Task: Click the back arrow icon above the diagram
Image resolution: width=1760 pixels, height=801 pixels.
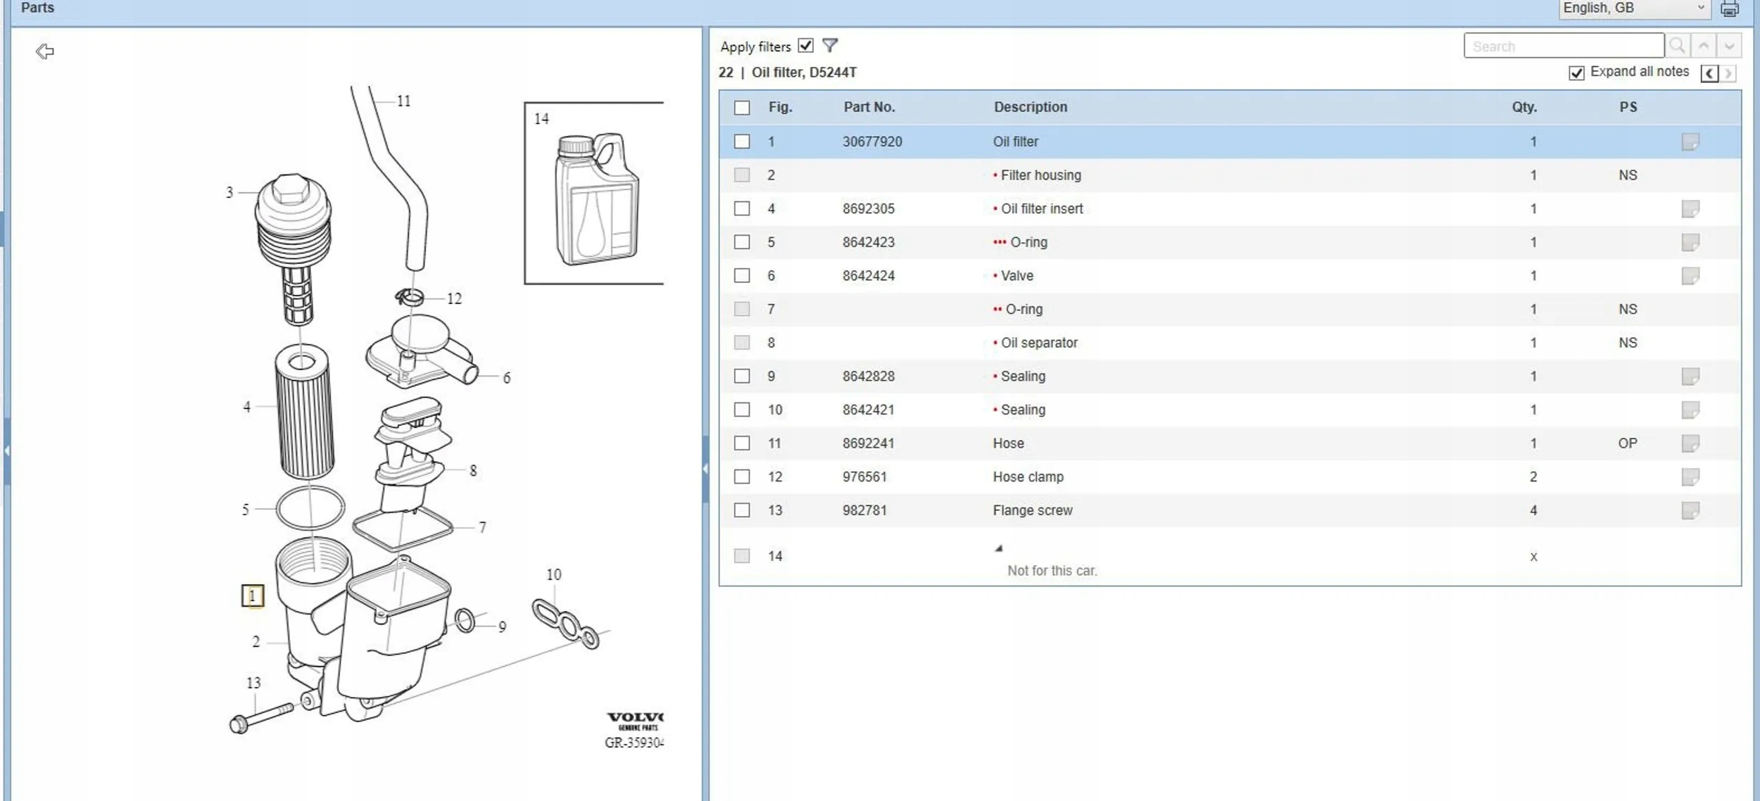Action: point(45,51)
